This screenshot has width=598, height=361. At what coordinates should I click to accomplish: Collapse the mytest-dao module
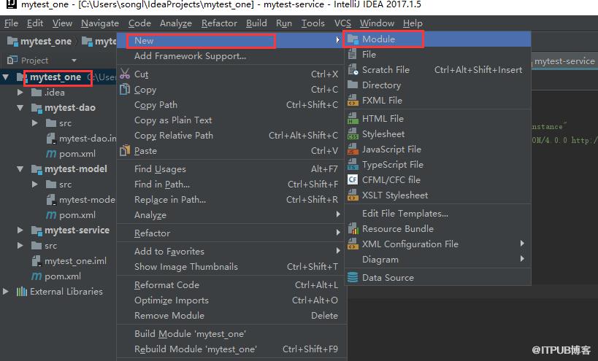coord(20,108)
